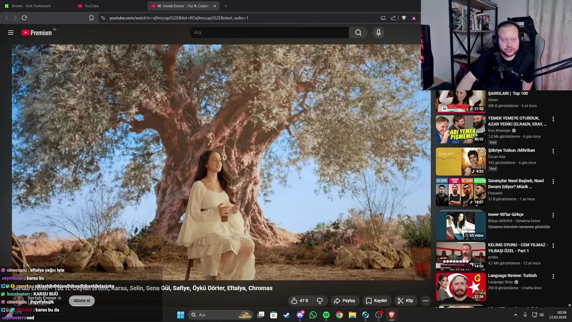
Task: Open KELİME OYUNU Cem Yılmaz thumbnail
Action: (461, 256)
